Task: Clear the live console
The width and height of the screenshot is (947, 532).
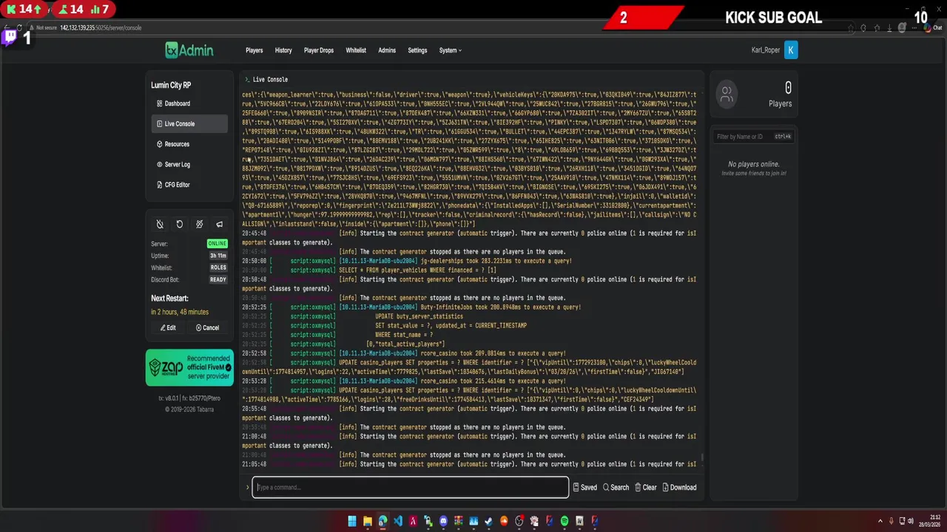Action: (645, 488)
